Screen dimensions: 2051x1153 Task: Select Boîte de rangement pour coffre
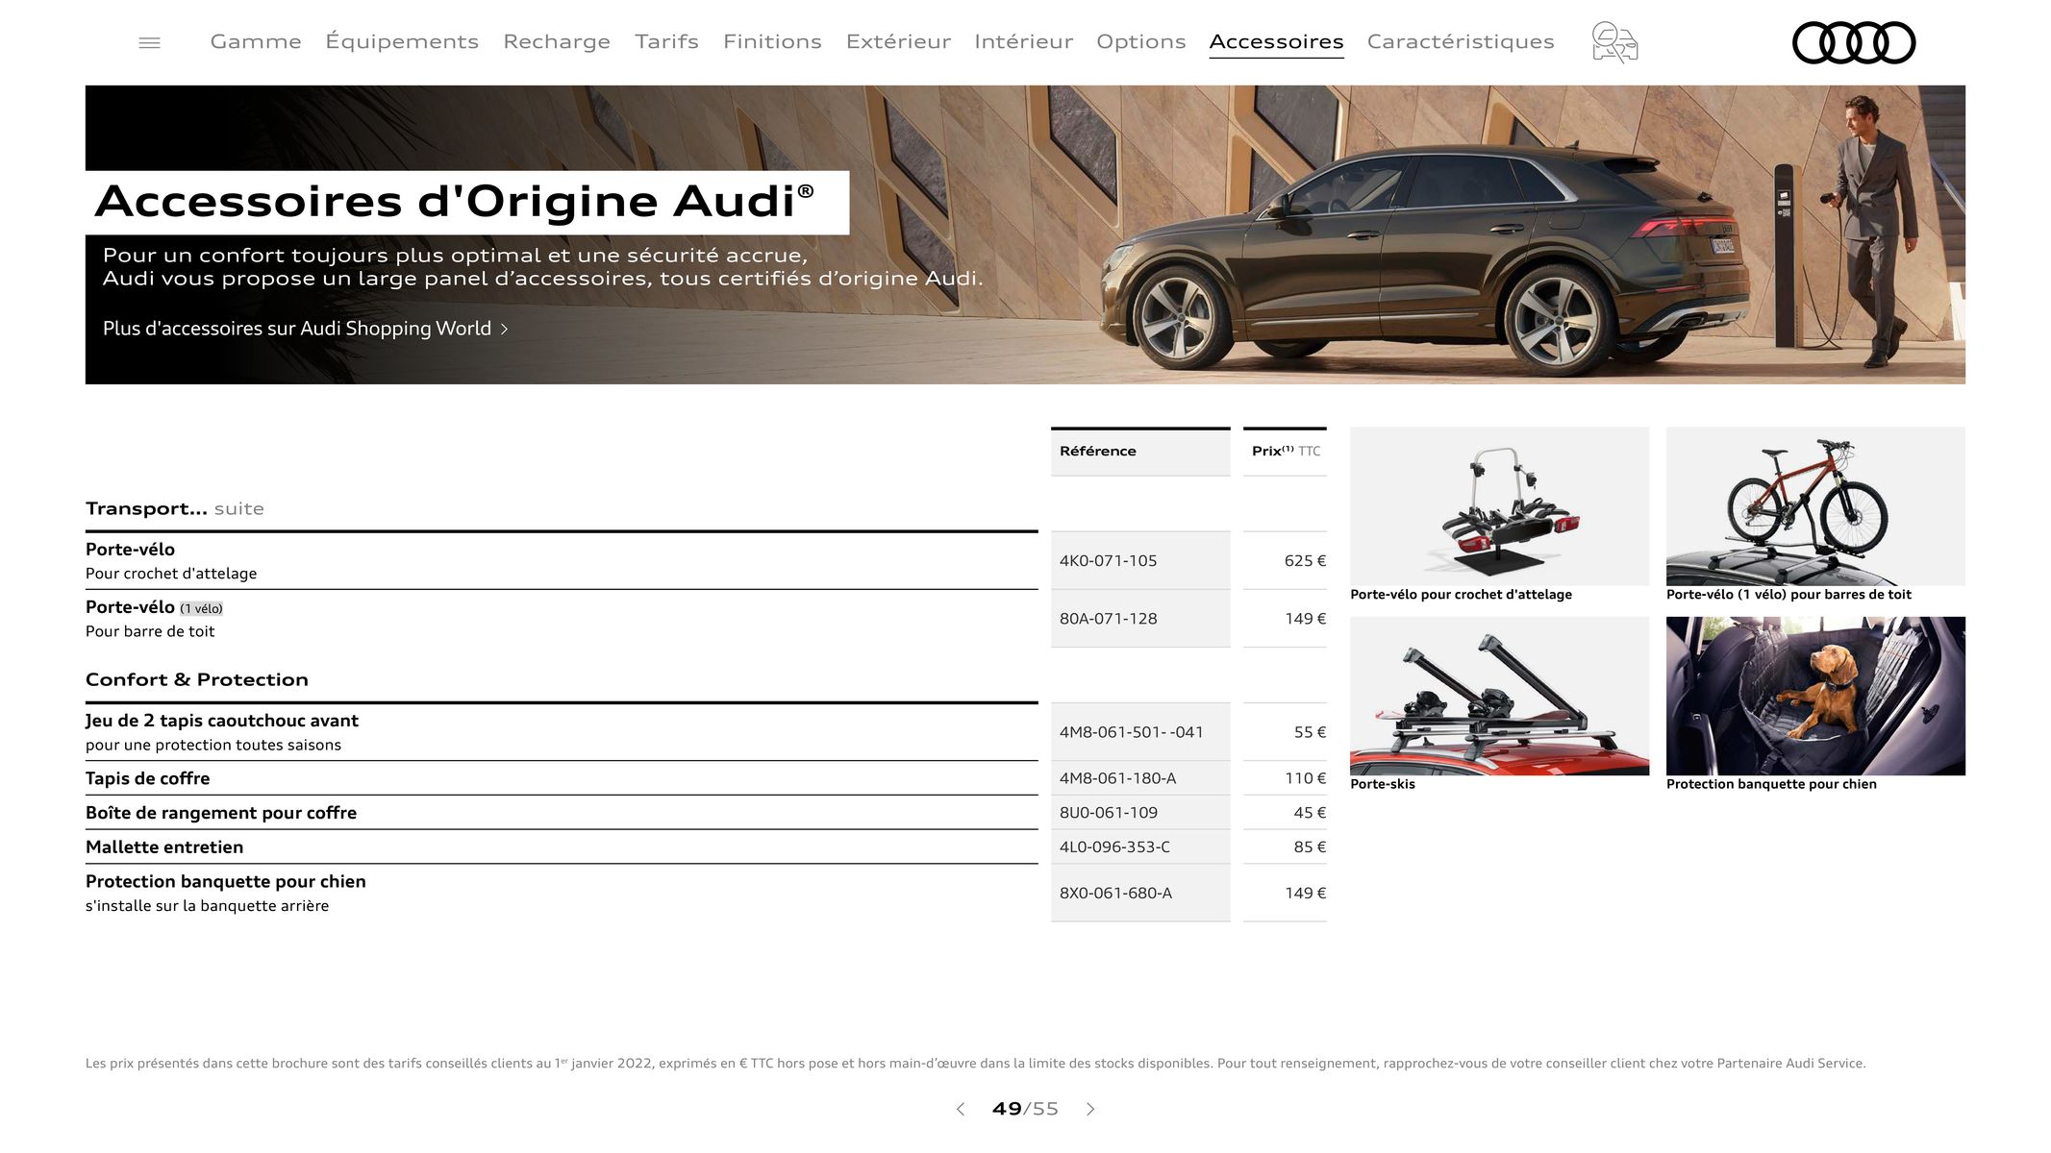(562, 813)
